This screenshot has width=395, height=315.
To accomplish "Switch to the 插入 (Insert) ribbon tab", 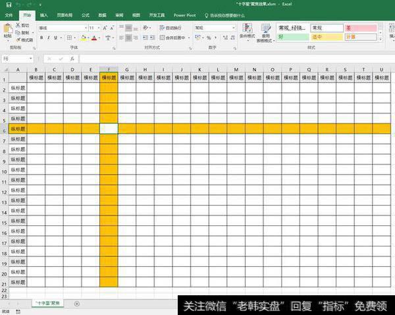I will point(43,14).
